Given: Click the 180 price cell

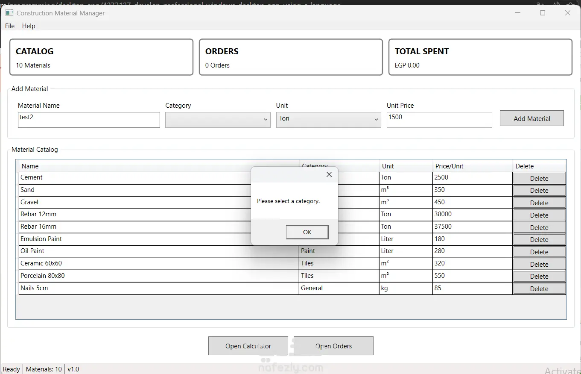Looking at the screenshot, I should 472,239.
